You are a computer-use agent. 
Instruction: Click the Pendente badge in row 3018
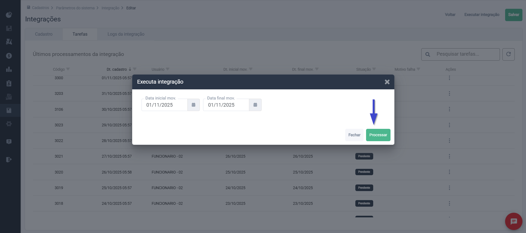(364, 203)
